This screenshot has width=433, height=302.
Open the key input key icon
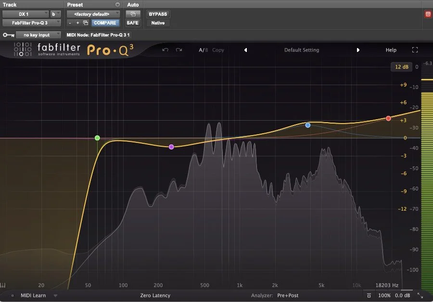[9, 35]
